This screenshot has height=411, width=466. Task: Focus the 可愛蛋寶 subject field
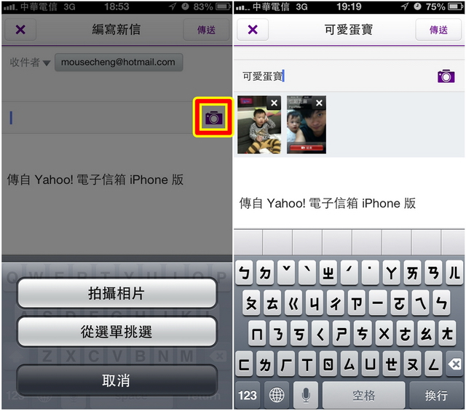pos(336,76)
